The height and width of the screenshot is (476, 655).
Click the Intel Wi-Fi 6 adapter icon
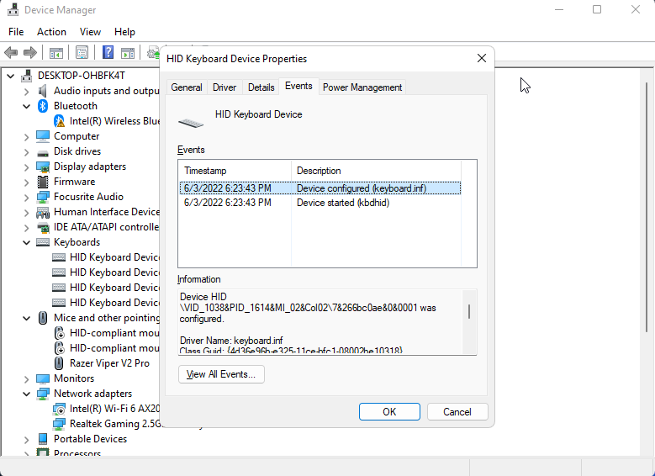pos(59,409)
